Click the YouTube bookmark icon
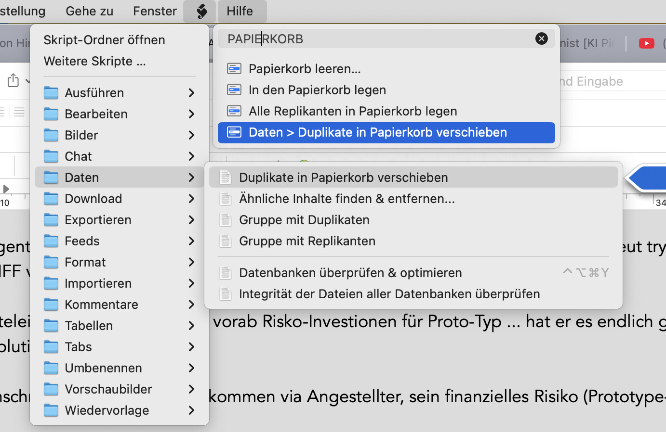 click(x=646, y=43)
